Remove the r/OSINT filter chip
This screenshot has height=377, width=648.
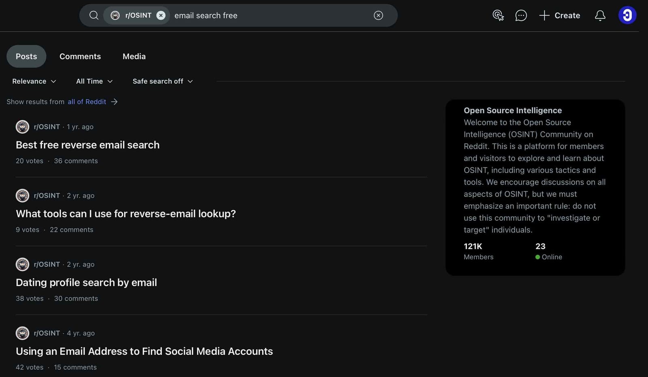(161, 15)
